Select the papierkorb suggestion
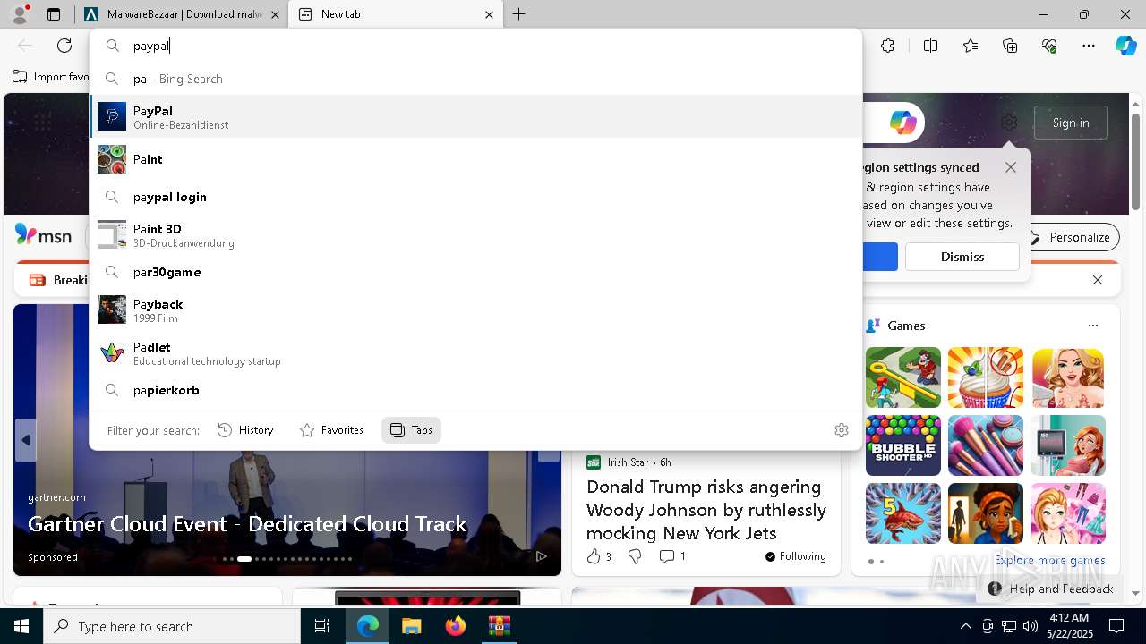Viewport: 1146px width, 644px height. [x=475, y=390]
